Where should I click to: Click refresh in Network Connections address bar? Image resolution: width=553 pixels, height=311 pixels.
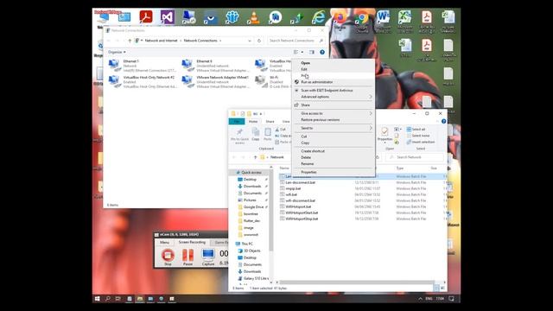(259, 41)
